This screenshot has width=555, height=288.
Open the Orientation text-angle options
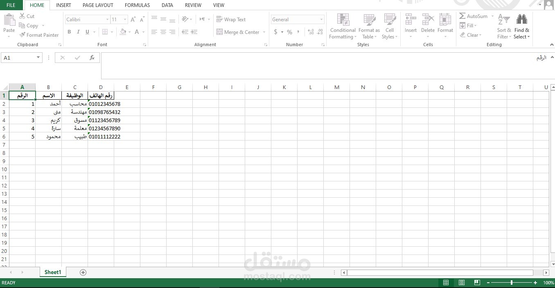coord(187,19)
